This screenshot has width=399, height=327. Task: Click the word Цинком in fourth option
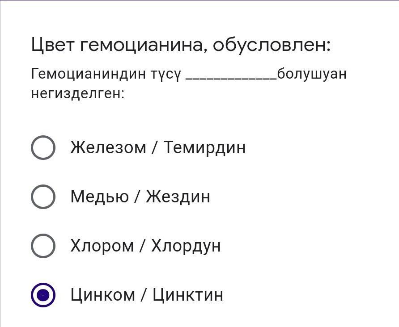(103, 295)
